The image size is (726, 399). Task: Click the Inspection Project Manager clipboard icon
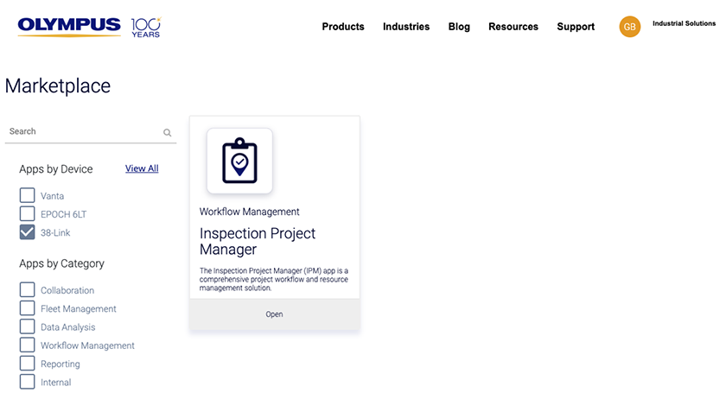pos(240,161)
